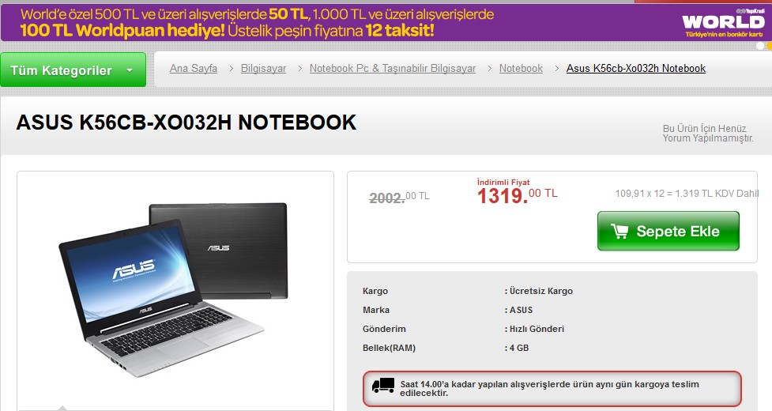Go to Ana Sayfa breadcrumb link

(194, 69)
